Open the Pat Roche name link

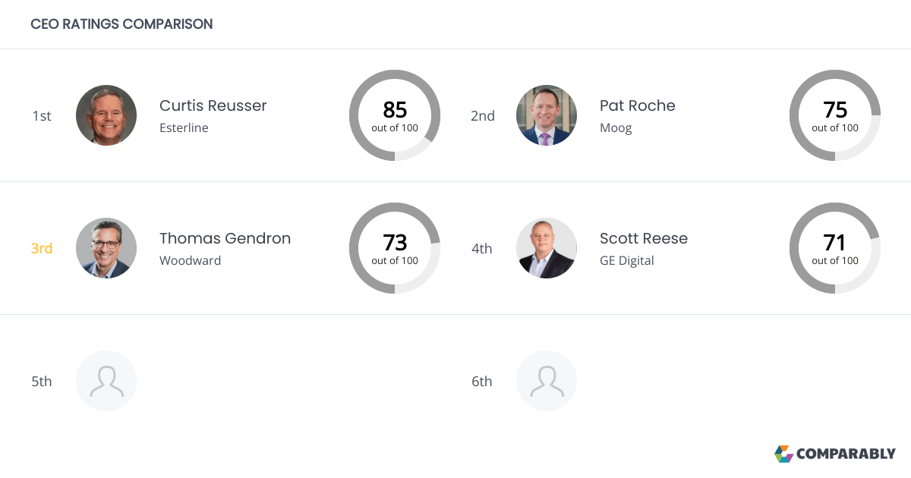point(638,105)
